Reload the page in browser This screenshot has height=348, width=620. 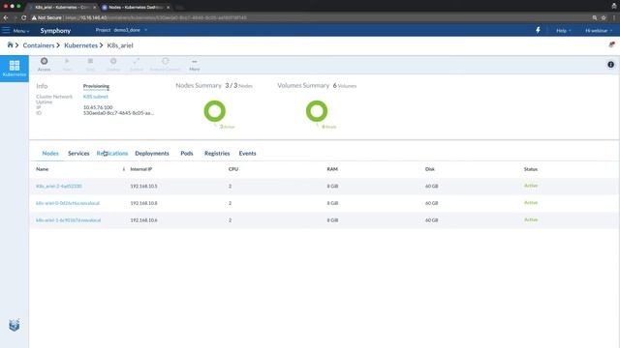tap(23, 17)
